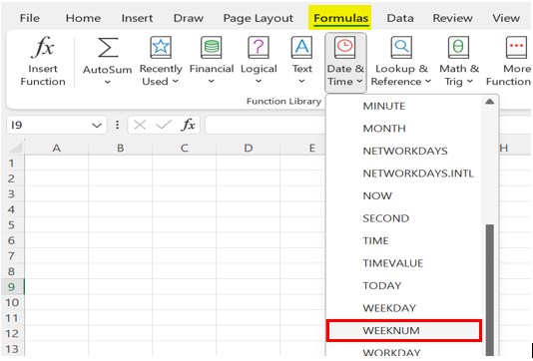The height and width of the screenshot is (361, 533).
Task: Select row 5 header
Action: [12, 224]
